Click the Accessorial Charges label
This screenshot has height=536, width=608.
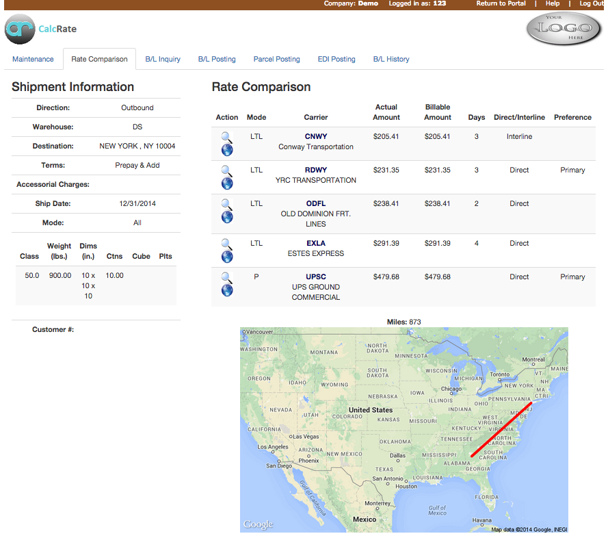tap(53, 184)
